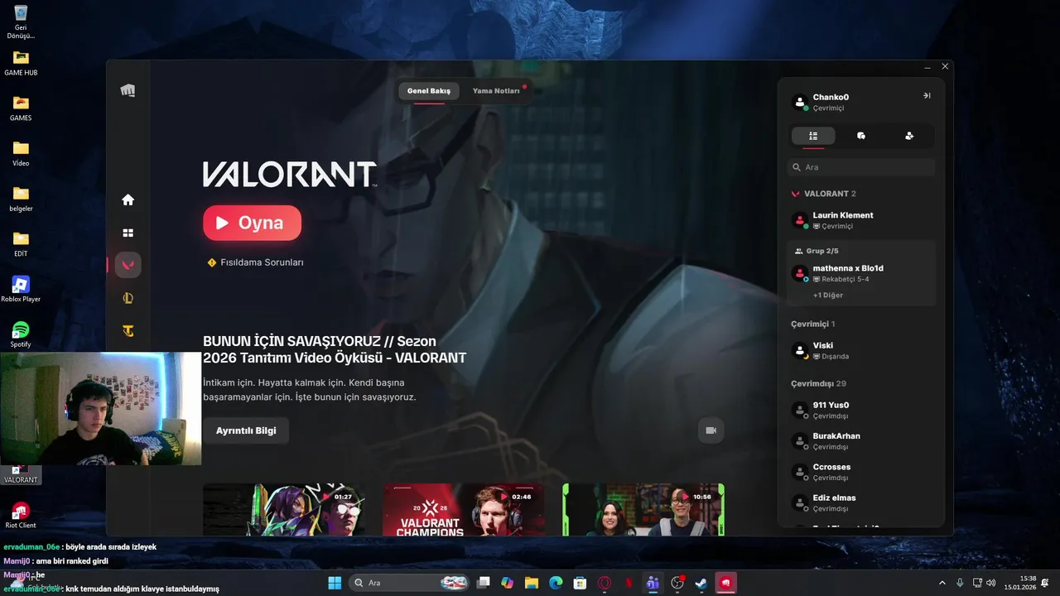Collapse the Çevrimiçi 1 friends section
The height and width of the screenshot is (596, 1060).
point(813,324)
